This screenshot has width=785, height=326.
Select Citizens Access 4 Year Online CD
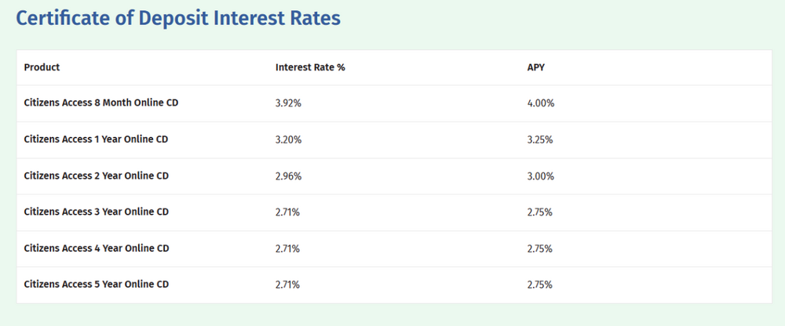click(97, 248)
